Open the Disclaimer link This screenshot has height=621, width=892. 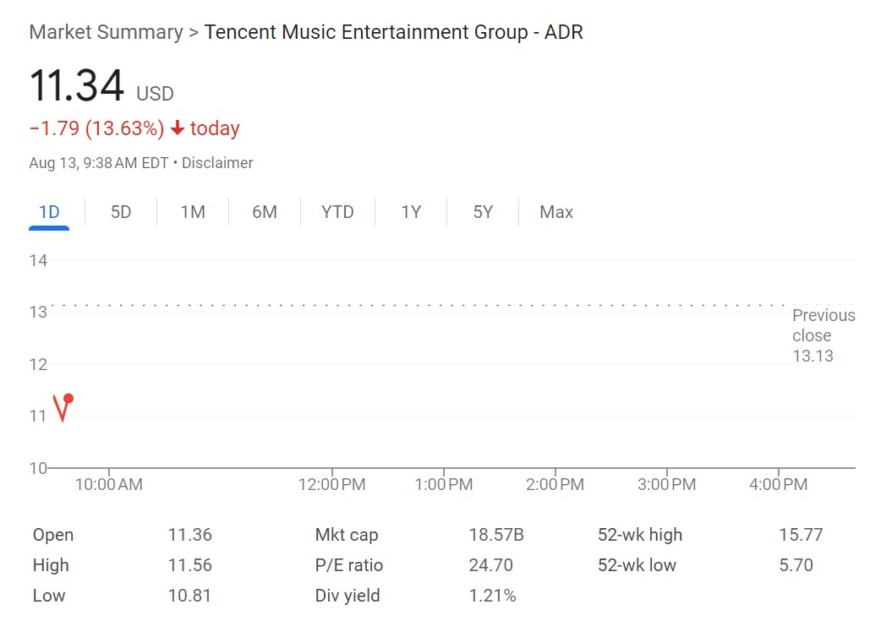(217, 163)
